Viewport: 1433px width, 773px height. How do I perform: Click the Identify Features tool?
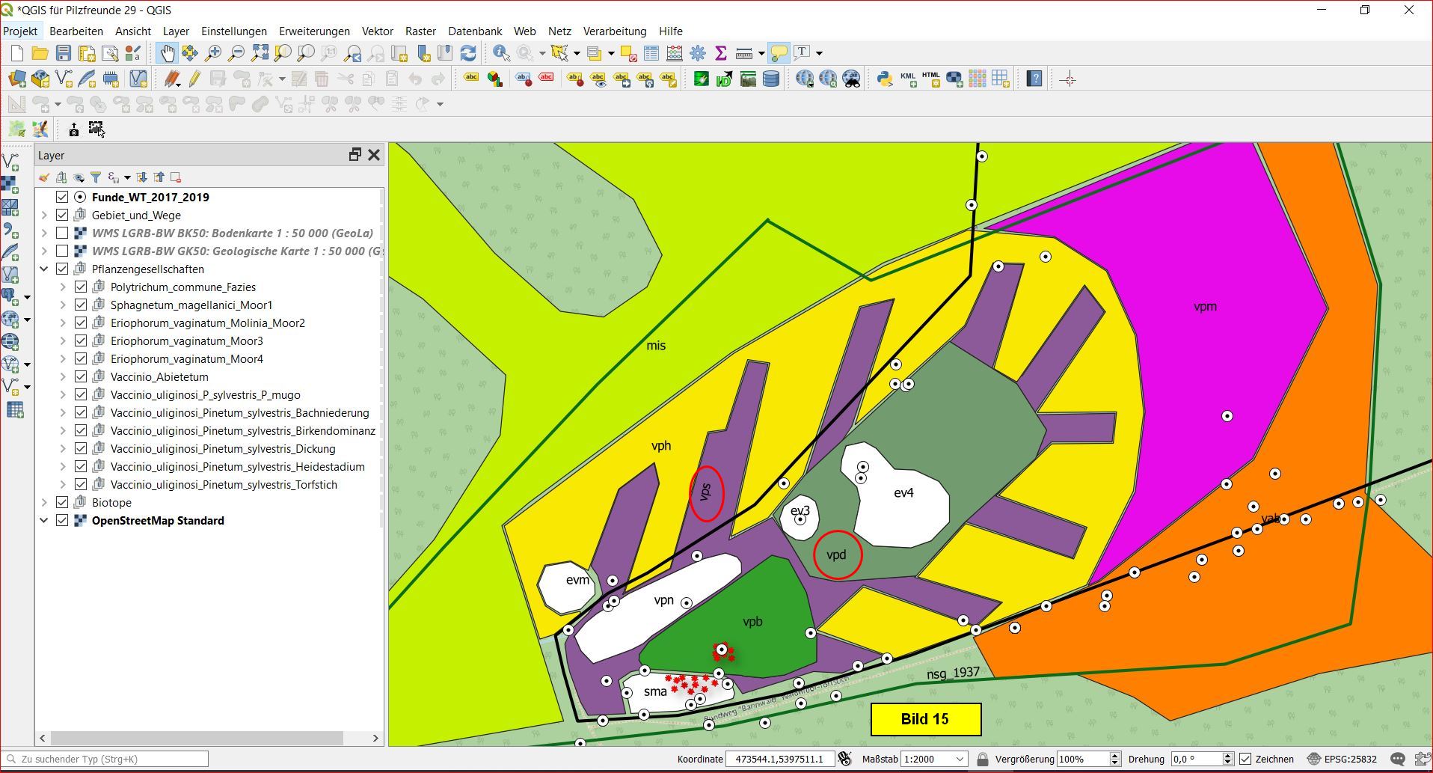coord(501,53)
